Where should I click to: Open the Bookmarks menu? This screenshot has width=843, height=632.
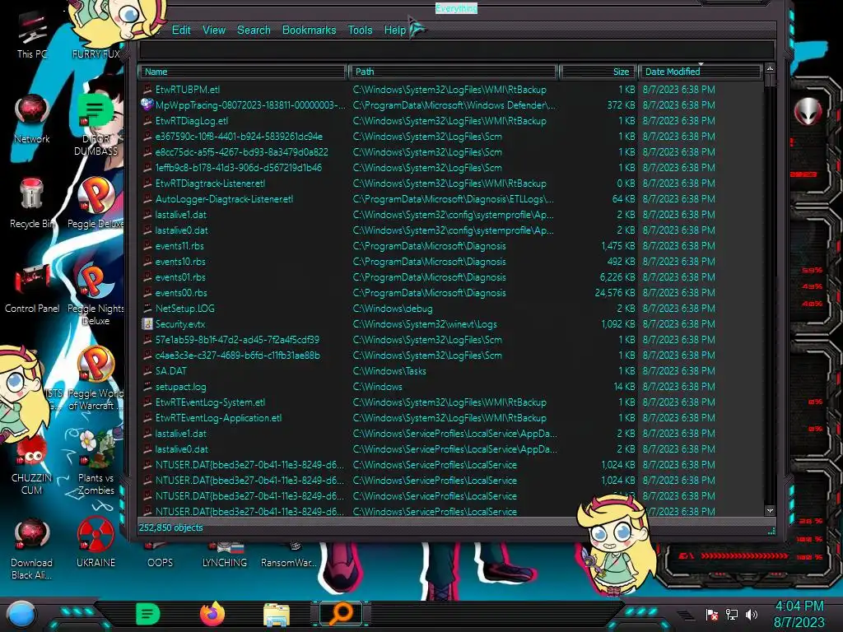310,30
